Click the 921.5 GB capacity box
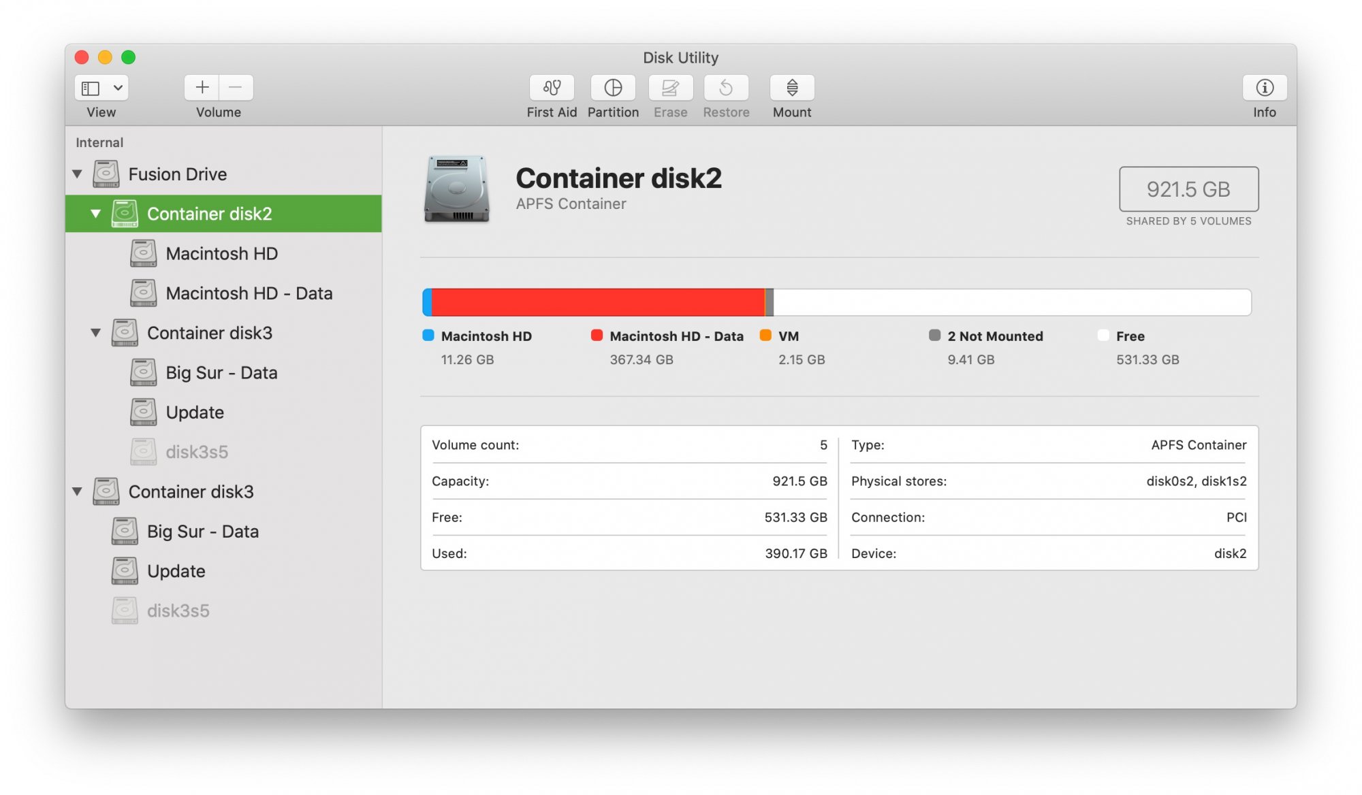The image size is (1362, 795). [1188, 189]
